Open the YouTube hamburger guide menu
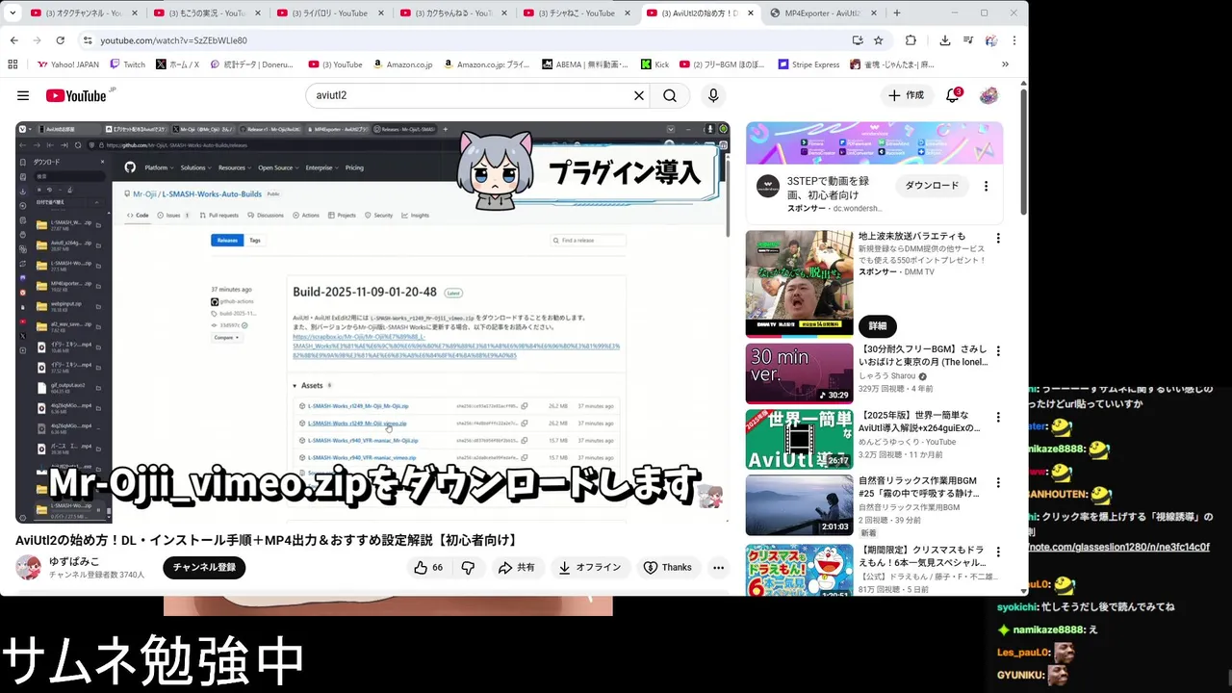 (23, 95)
